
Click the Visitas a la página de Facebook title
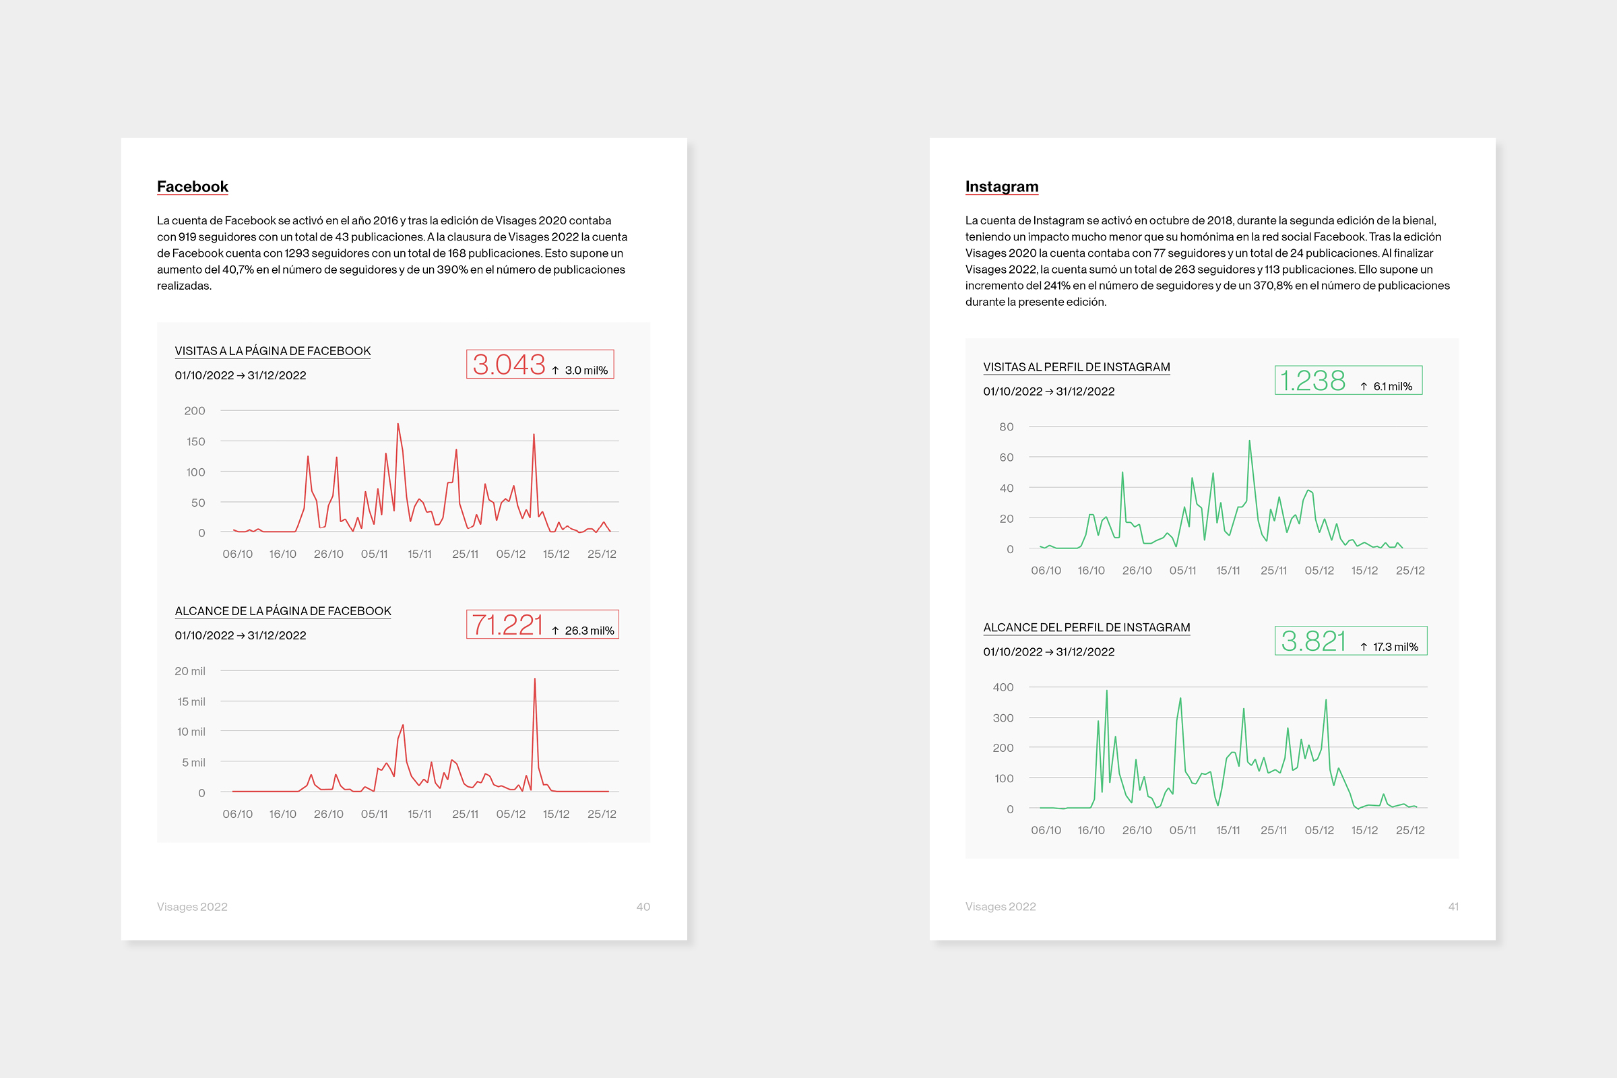(x=272, y=350)
